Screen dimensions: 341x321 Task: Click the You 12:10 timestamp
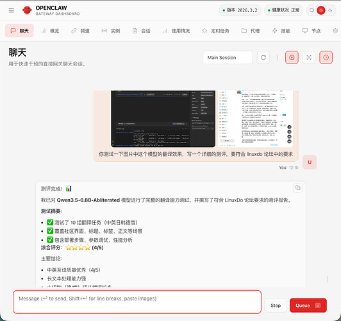click(x=288, y=168)
